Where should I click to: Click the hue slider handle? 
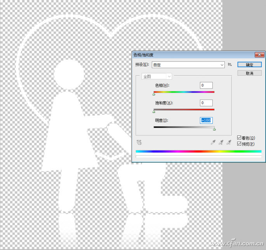pyautogui.click(x=154, y=94)
